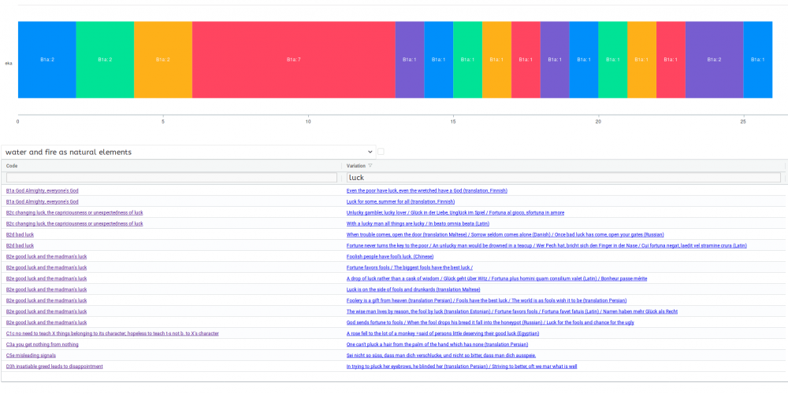Click the green B1a: 2 bar segment
The width and height of the screenshot is (788, 394).
click(x=105, y=60)
